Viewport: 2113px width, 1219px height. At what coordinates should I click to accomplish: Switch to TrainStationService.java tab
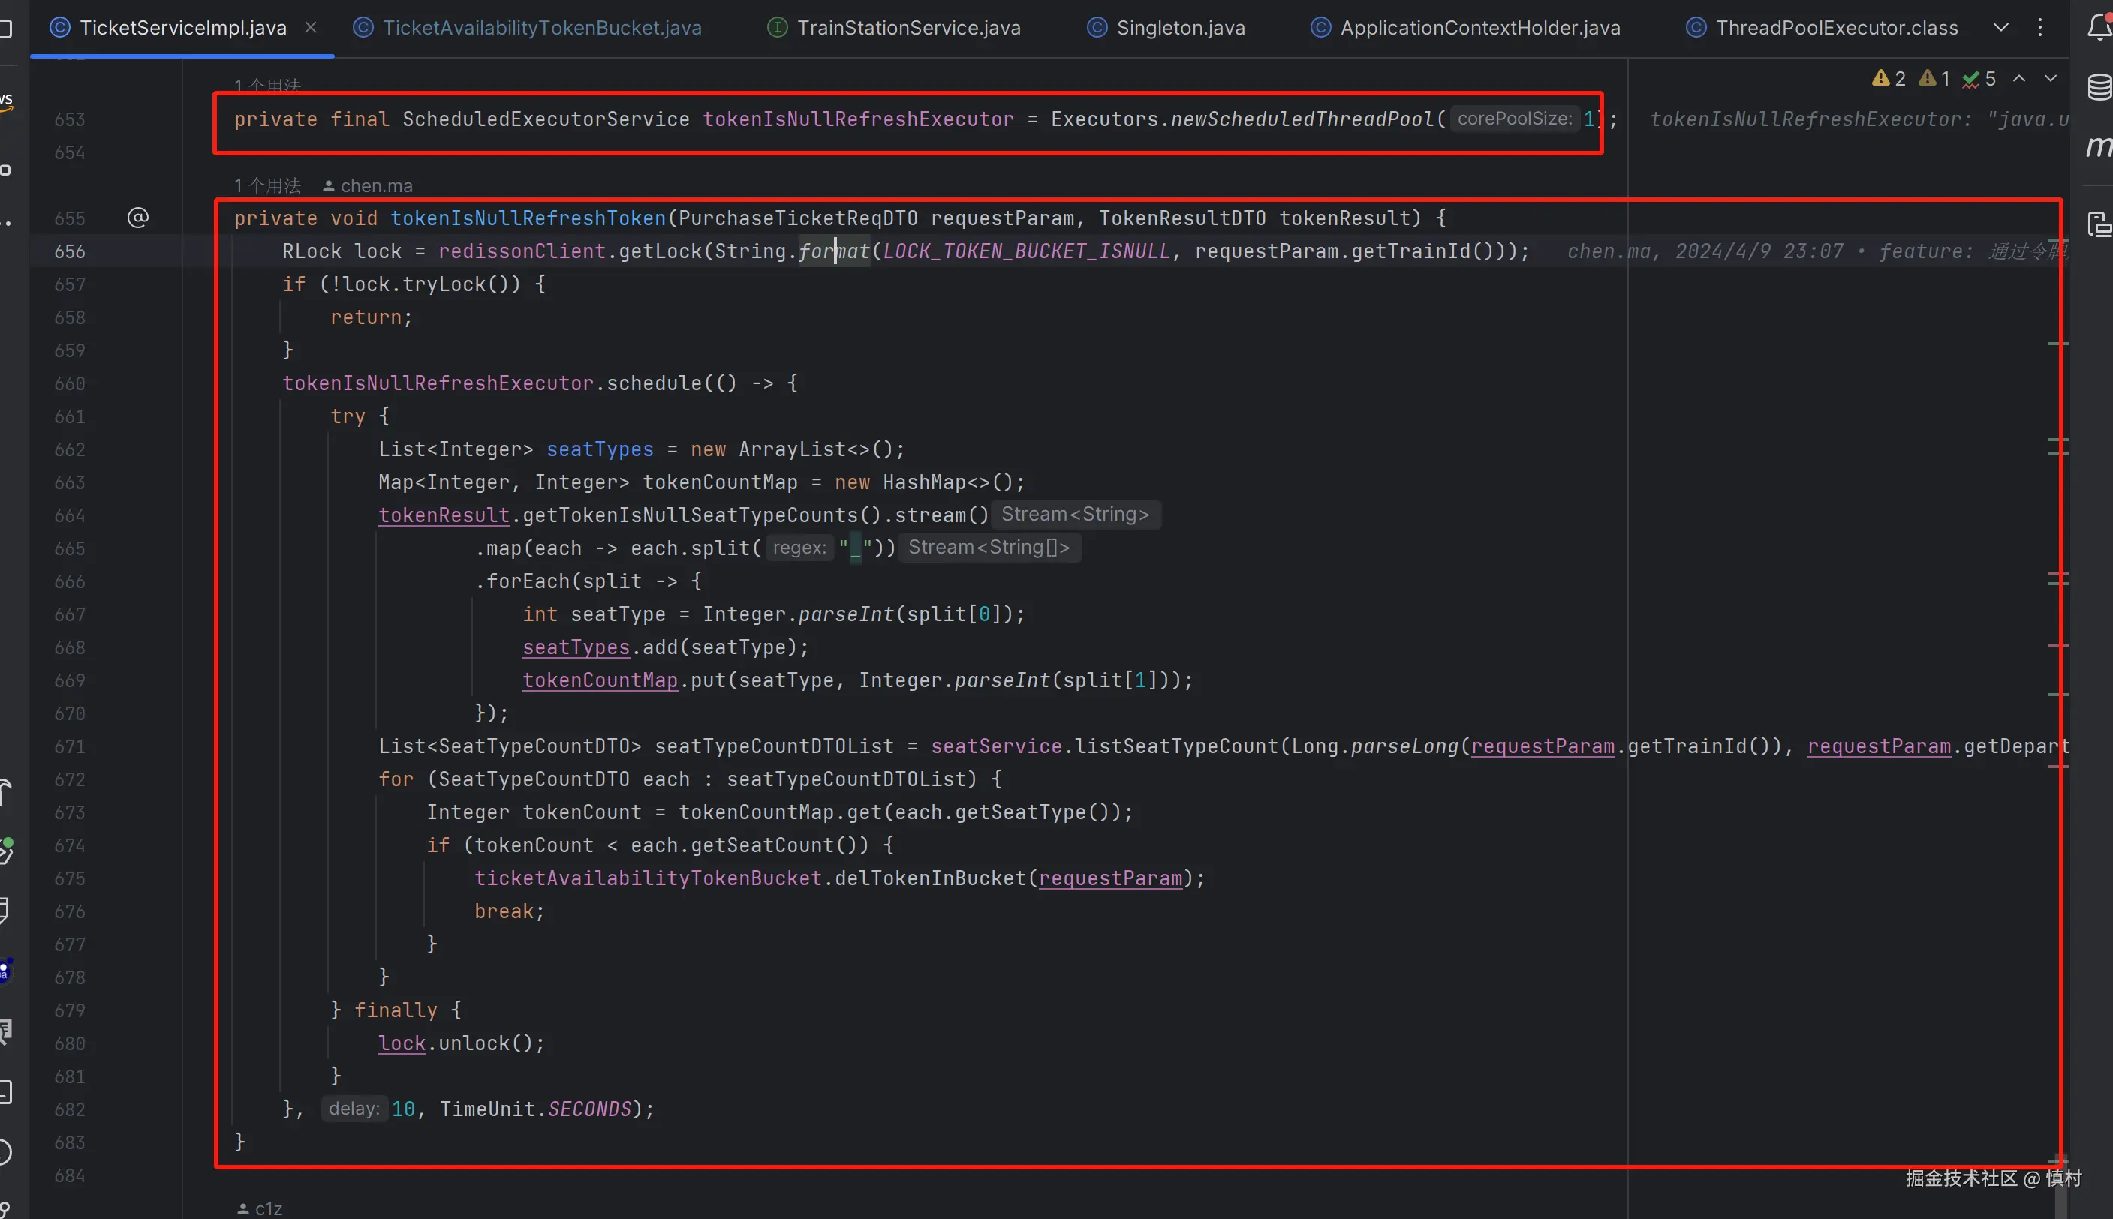coord(908,28)
